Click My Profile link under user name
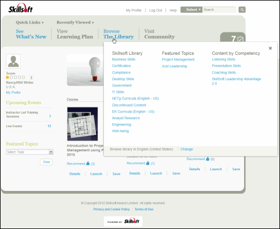280x229 pixels. [13, 92]
